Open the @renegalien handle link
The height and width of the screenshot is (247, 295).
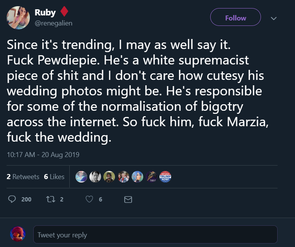point(53,23)
